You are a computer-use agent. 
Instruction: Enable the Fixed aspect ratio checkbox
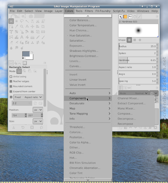pyautogui.click(x=11, y=97)
